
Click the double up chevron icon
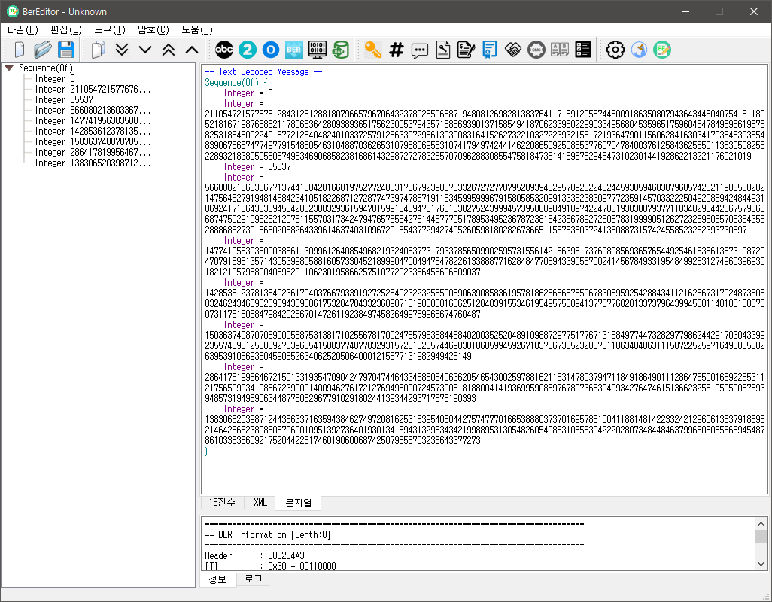[x=169, y=50]
